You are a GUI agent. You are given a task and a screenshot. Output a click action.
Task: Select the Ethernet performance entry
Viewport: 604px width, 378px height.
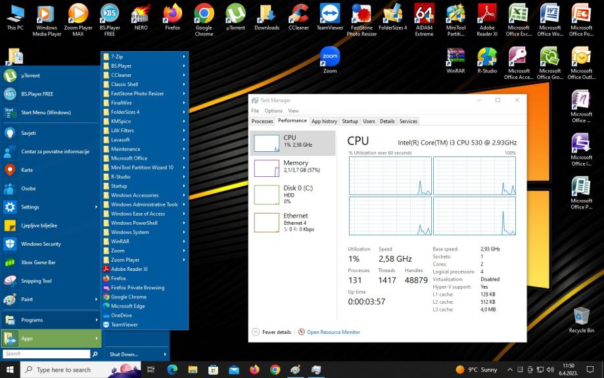tap(292, 222)
